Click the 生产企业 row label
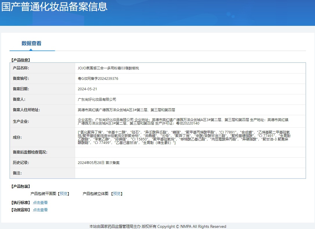 [x=21, y=121]
